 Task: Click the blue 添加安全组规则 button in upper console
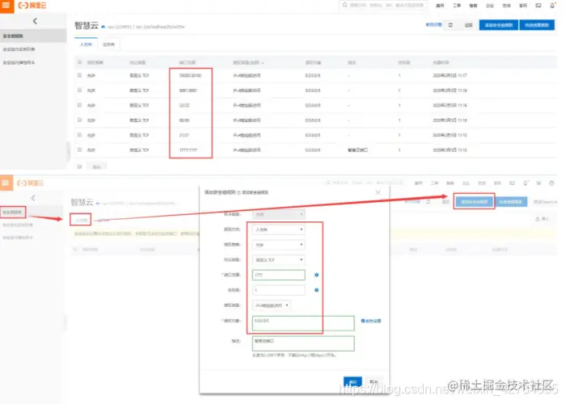pyautogui.click(x=499, y=25)
